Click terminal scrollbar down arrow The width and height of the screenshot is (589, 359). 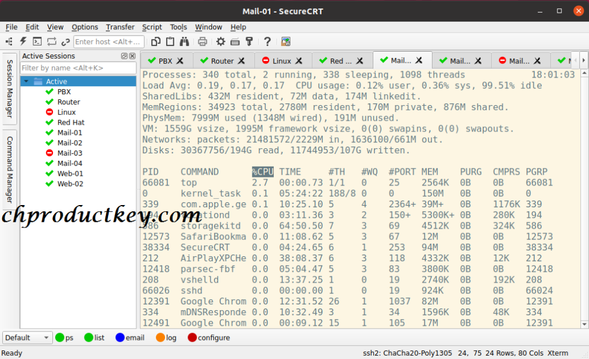point(584,324)
